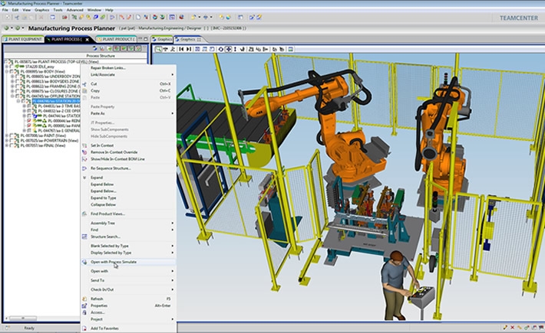This screenshot has height=333, width=545.
Task: Toggle checkbox for BODYSIDES ZONE row
Action: pyautogui.click(x=18, y=81)
